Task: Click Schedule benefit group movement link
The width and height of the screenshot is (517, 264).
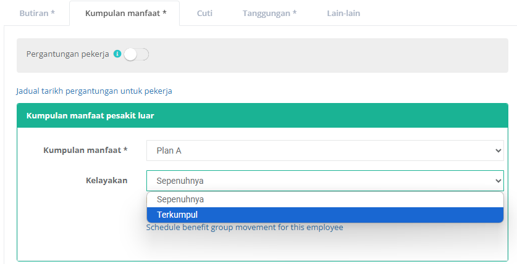Action: (x=245, y=227)
